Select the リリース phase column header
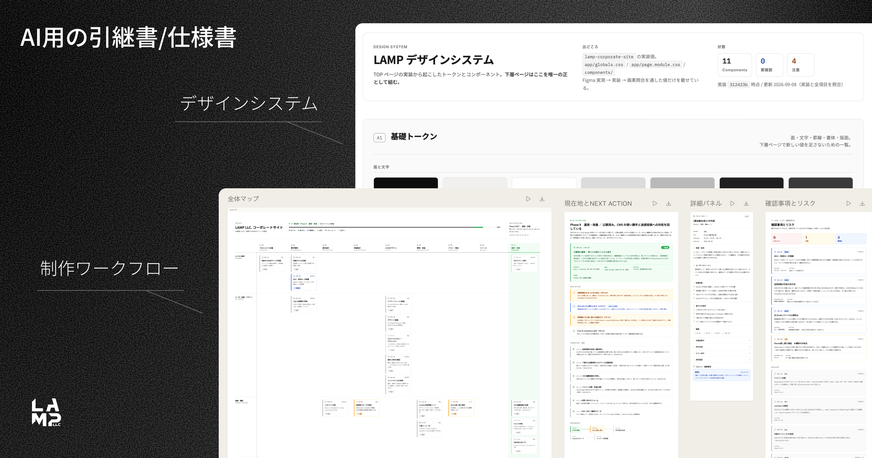The height and width of the screenshot is (458, 872). [483, 248]
